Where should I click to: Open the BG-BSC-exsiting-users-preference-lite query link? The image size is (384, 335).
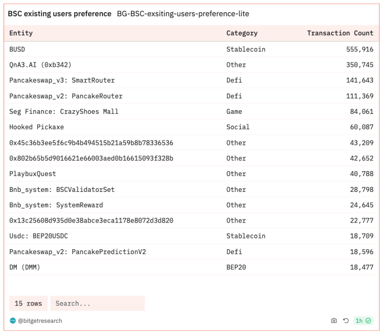pyautogui.click(x=183, y=14)
